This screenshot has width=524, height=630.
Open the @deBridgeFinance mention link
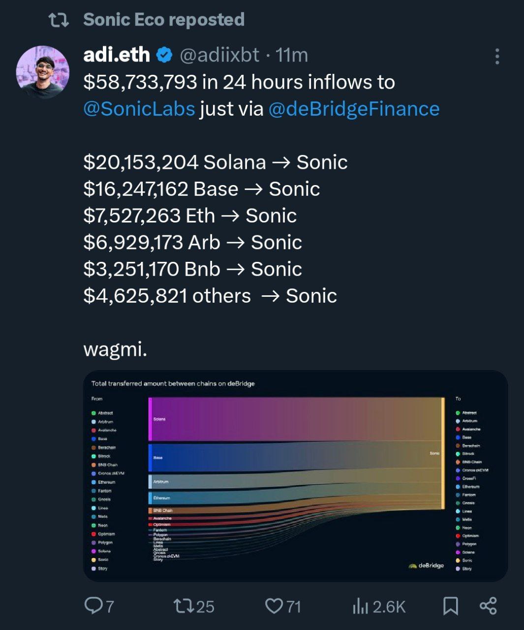[x=354, y=109]
